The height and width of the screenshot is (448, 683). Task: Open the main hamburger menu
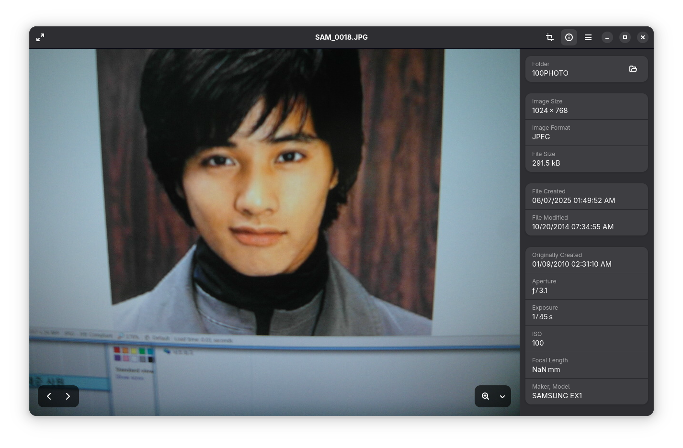tap(588, 37)
